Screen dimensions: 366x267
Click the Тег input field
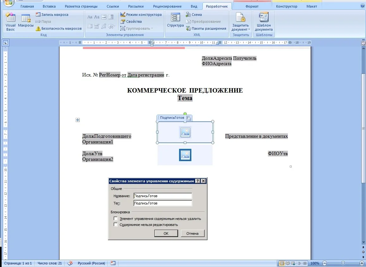[x=163, y=203]
